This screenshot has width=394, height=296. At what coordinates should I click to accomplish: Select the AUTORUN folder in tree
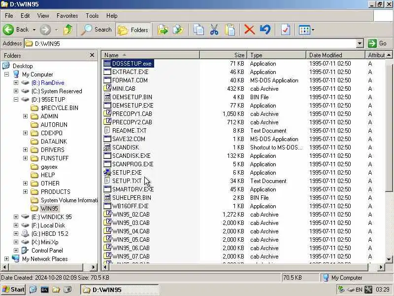(x=54, y=125)
